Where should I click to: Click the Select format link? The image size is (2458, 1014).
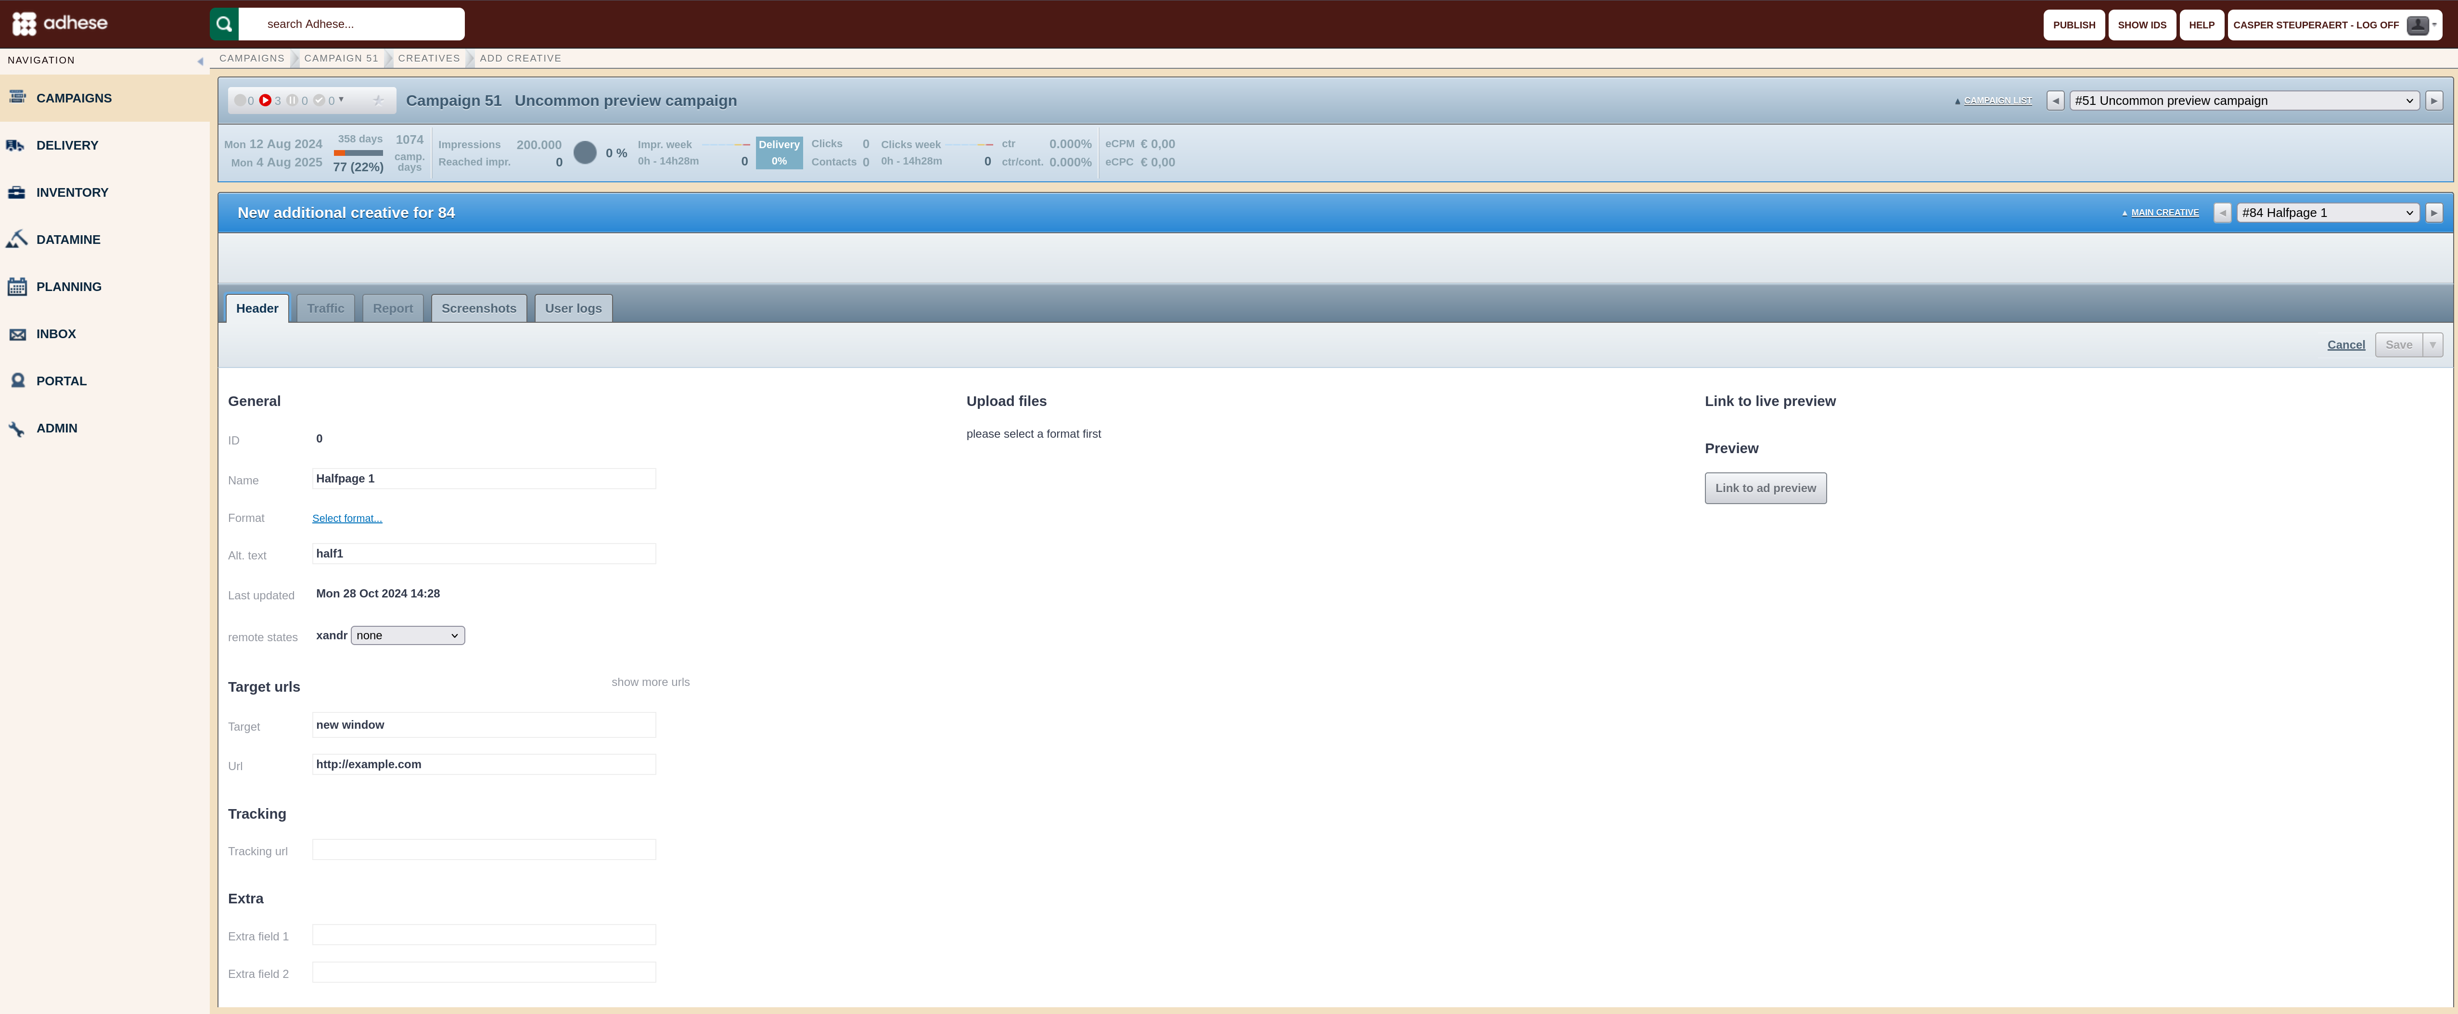(x=347, y=518)
